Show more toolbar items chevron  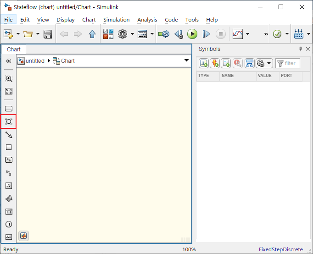point(266,34)
